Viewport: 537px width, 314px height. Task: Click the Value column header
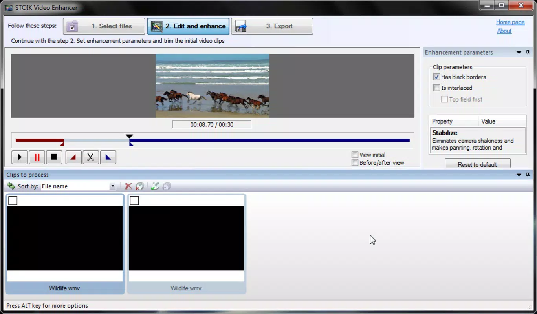[502, 121]
